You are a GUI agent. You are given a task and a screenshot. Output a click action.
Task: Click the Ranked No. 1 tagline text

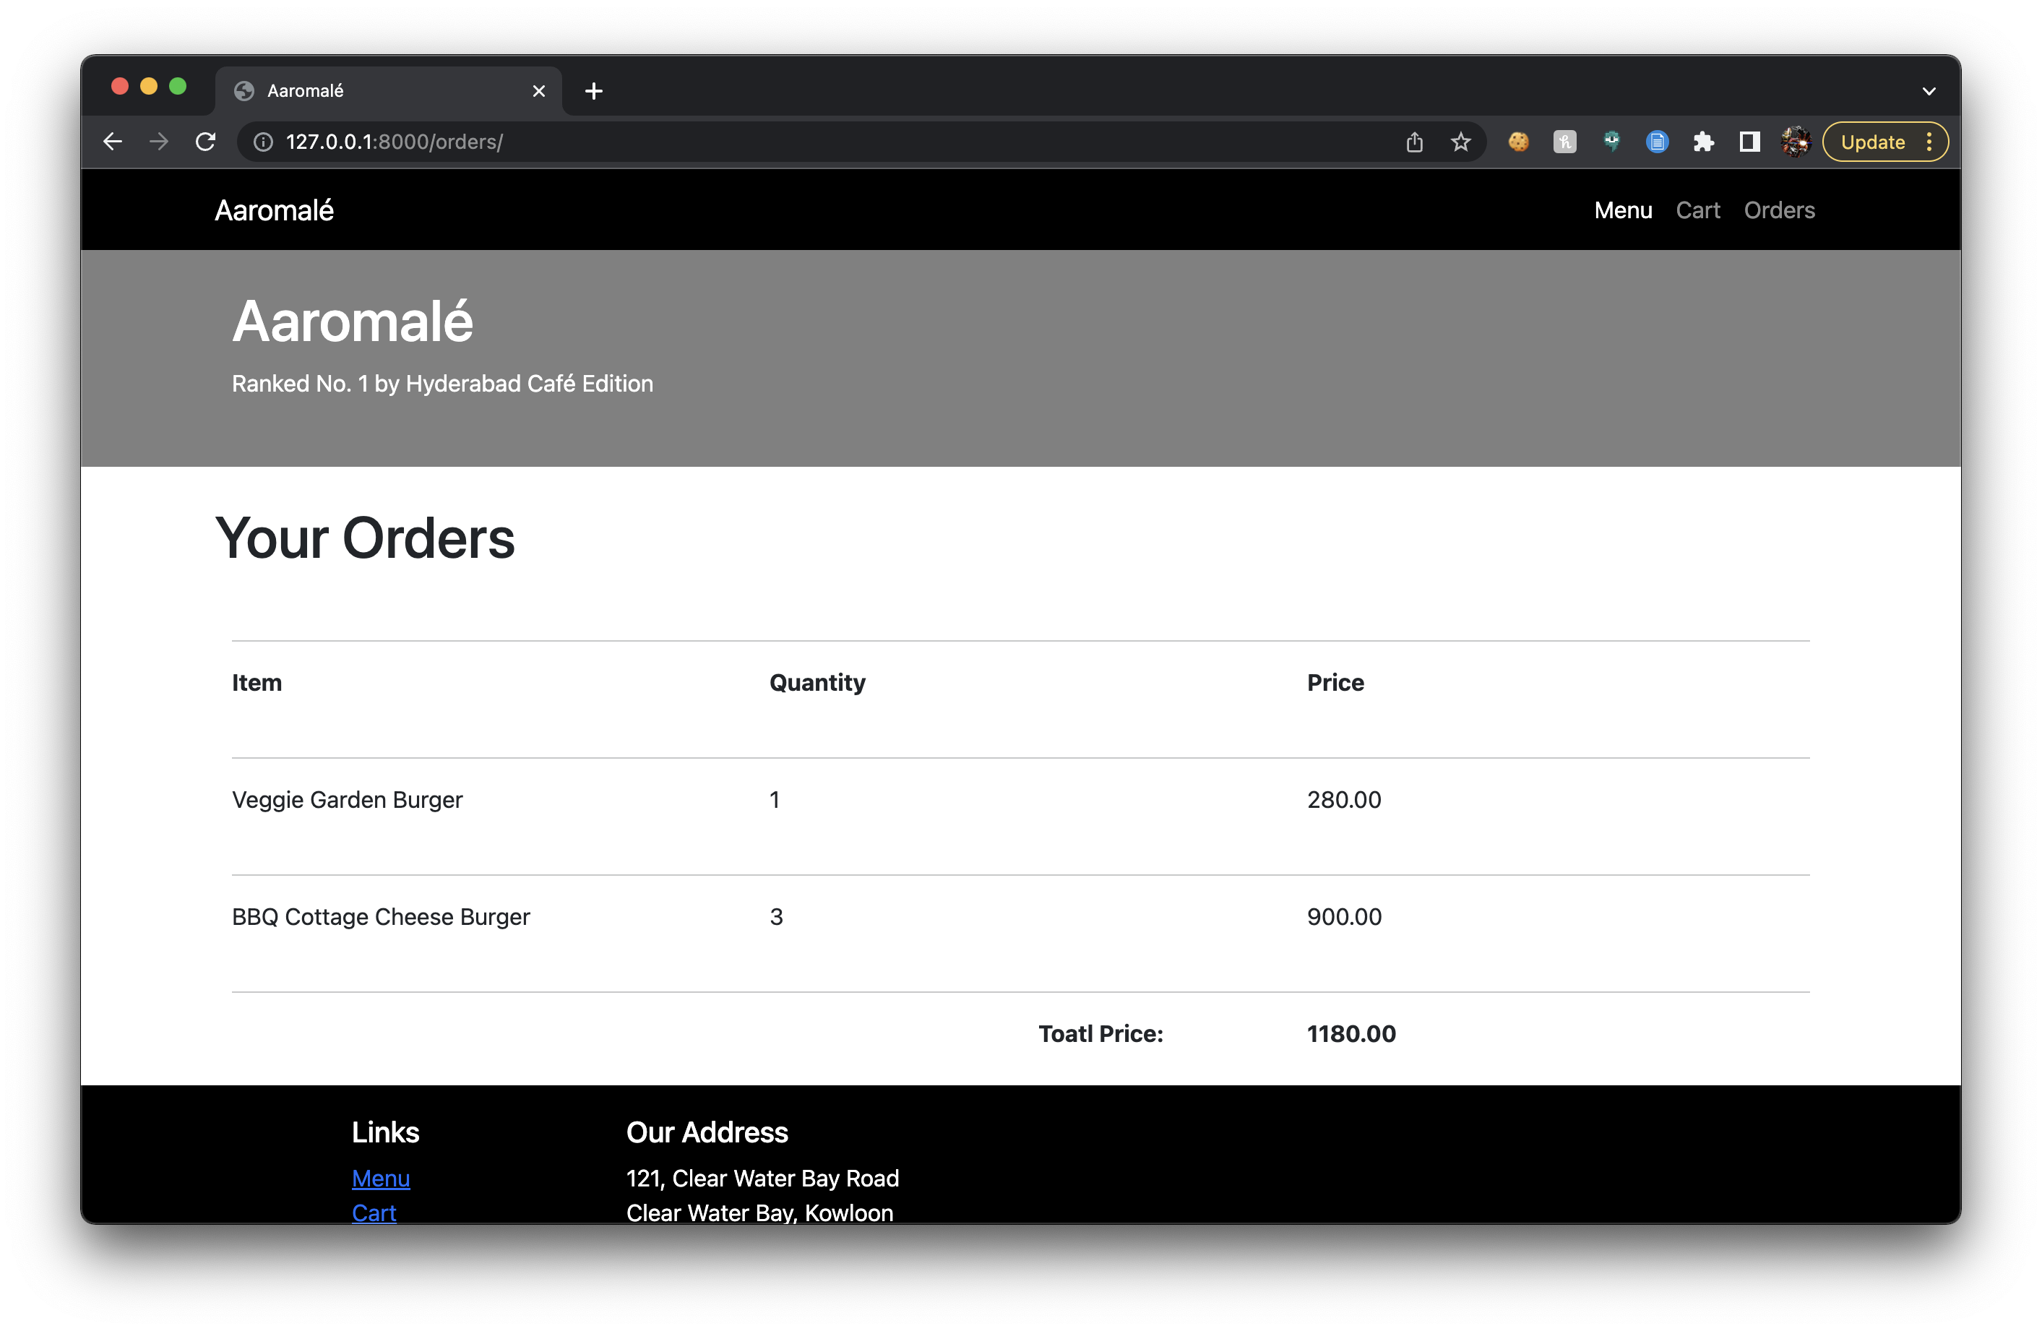pyautogui.click(x=442, y=384)
